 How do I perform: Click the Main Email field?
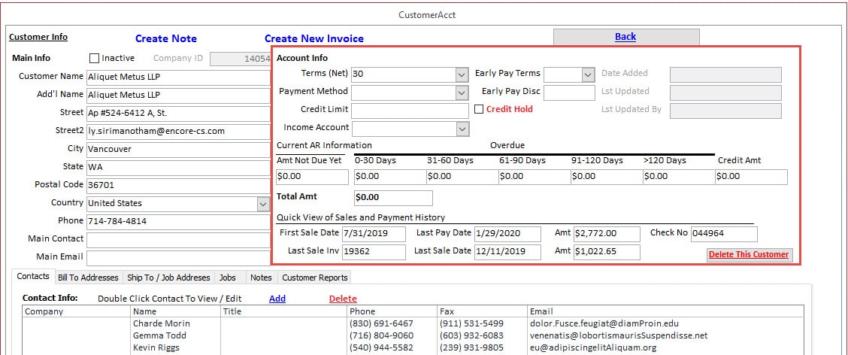tap(178, 257)
